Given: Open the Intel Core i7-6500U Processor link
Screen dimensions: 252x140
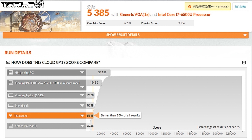Looking at the screenshot, I should pos(184,15).
